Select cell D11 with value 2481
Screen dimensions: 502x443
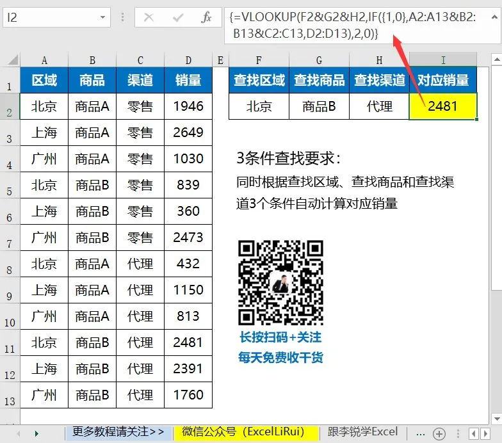click(x=188, y=342)
